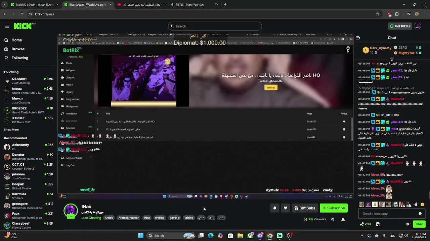Switch to Majah92 Stream tab

34,5
